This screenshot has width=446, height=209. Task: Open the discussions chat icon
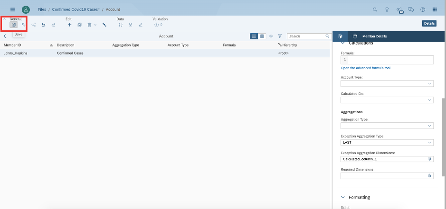(411, 9)
